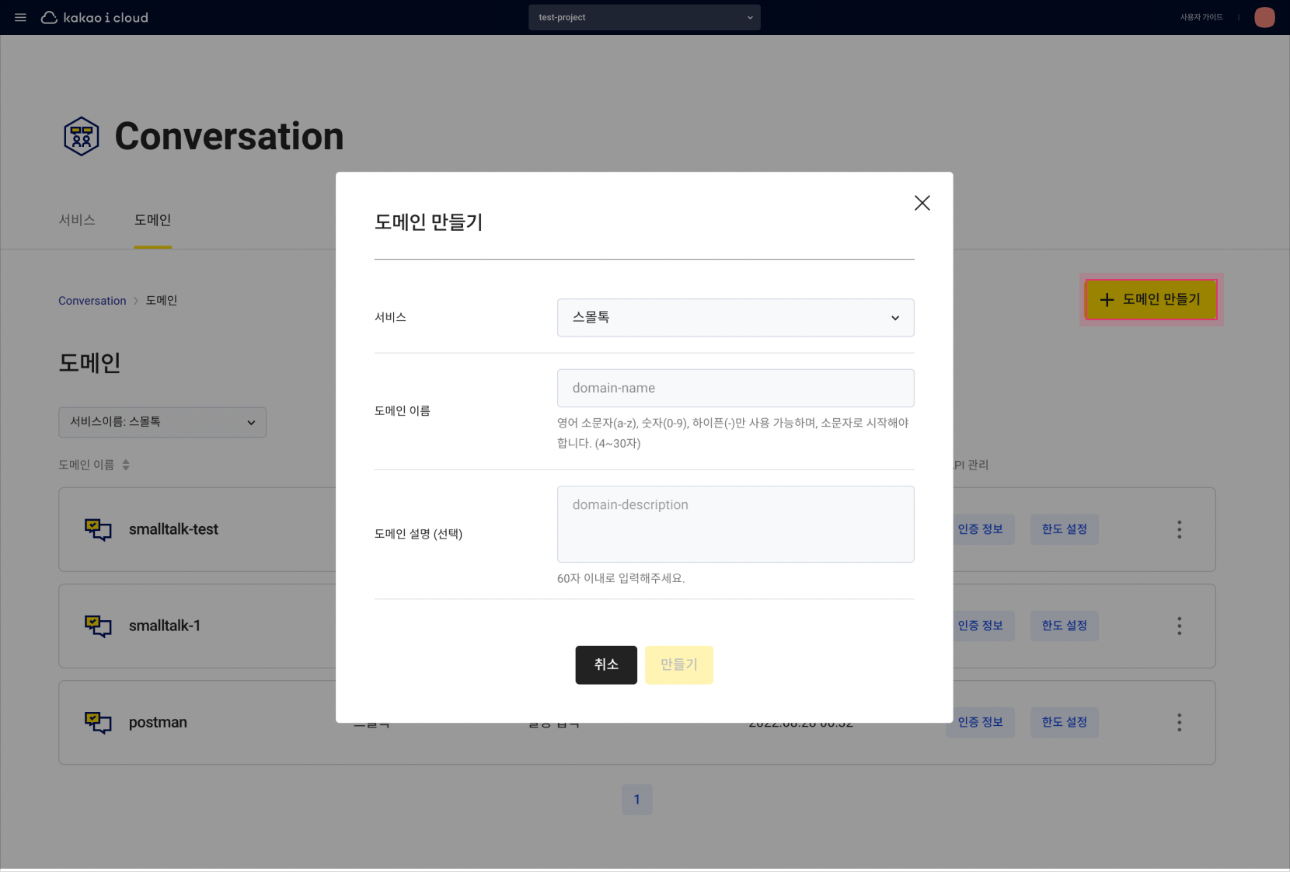Click the smalltalk-1 chat bubble icon

(x=98, y=626)
